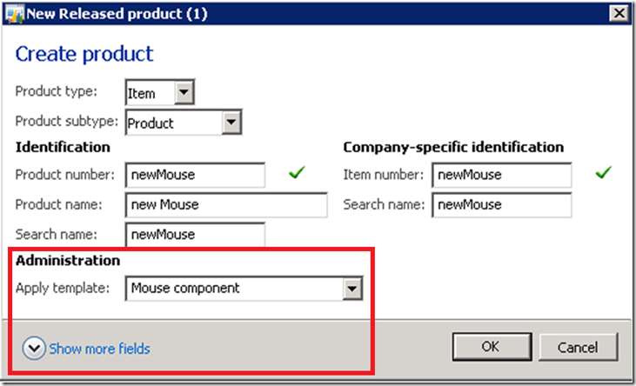
Task: Click Show more fields link
Action: coord(99,349)
